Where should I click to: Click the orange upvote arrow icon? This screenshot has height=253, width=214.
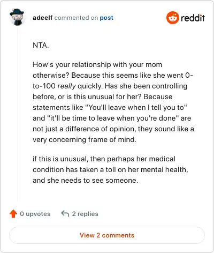click(13, 214)
